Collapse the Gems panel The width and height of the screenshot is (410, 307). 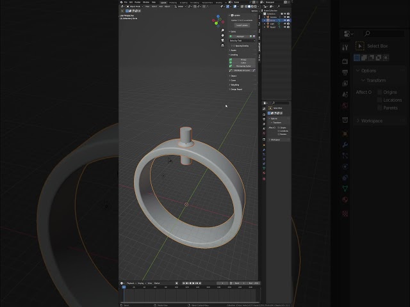click(233, 32)
